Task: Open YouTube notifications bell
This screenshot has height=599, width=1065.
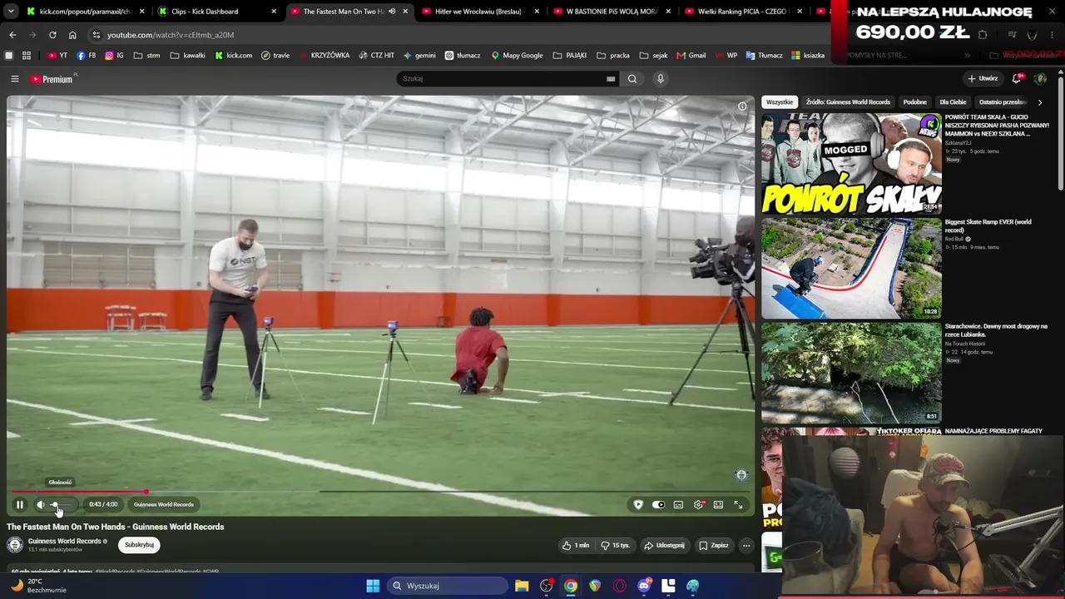Action: point(1016,79)
